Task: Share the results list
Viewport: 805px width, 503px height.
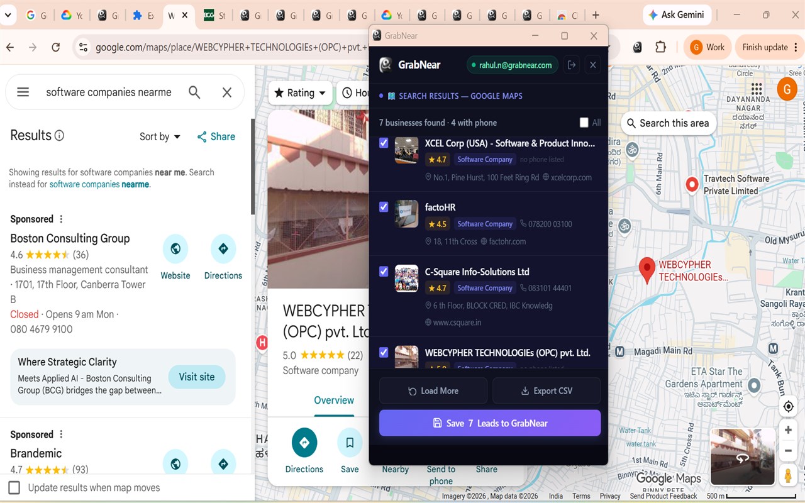Action: [x=216, y=137]
